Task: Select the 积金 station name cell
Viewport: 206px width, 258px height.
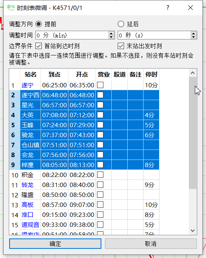Action: (30, 175)
